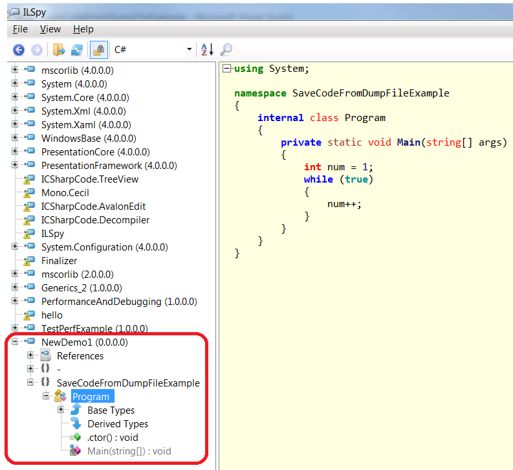513x470 pixels.
Task: Select mscorlib (2.0.0.0) assembly
Action: click(x=78, y=274)
